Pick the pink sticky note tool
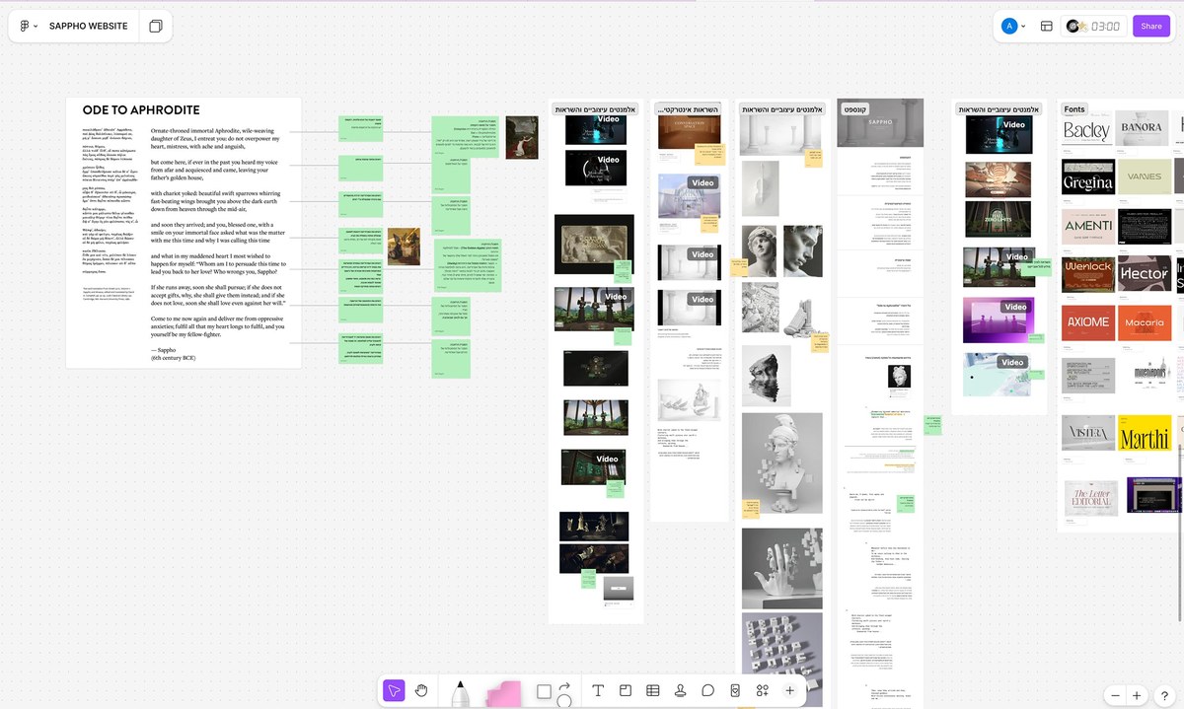Screen dimensions: 1184x709 (503, 693)
